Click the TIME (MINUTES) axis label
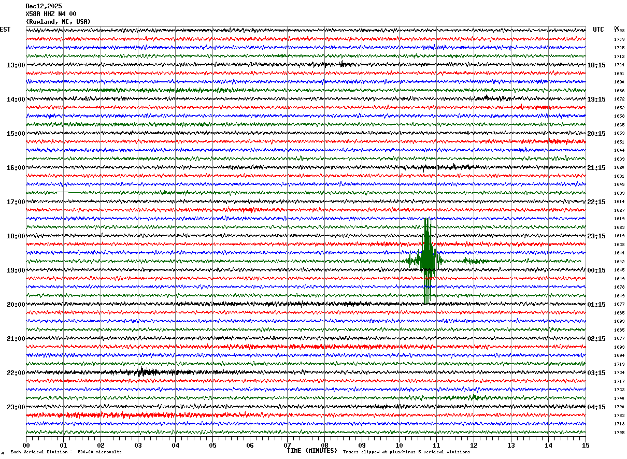627x459 pixels. tap(312, 451)
